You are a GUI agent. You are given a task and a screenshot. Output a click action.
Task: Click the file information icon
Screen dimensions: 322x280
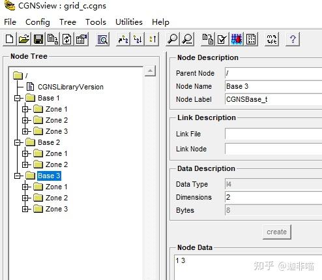click(81, 39)
